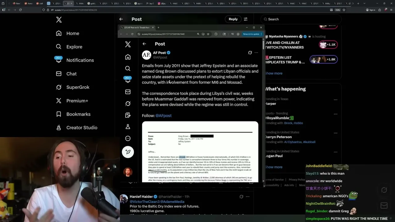Close the AF Post tab in the front window
Viewport: 395px width, 222px height.
tap(153, 27)
